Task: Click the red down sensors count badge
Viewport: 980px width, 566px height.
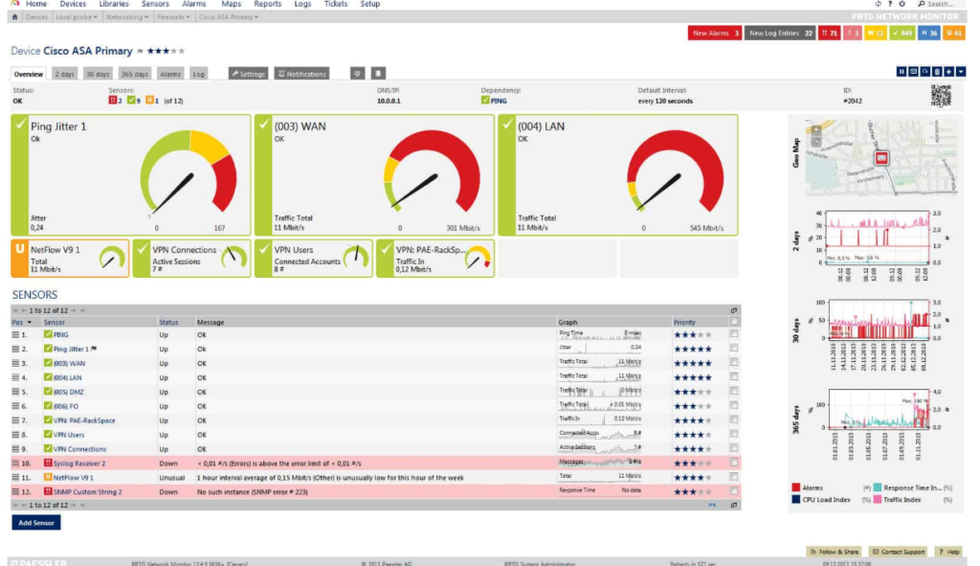Action: [829, 34]
